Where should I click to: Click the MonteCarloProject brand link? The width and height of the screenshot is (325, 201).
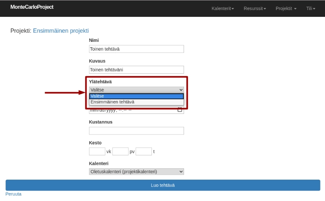[32, 8]
